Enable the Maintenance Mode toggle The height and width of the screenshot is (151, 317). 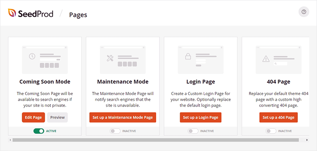(115, 131)
